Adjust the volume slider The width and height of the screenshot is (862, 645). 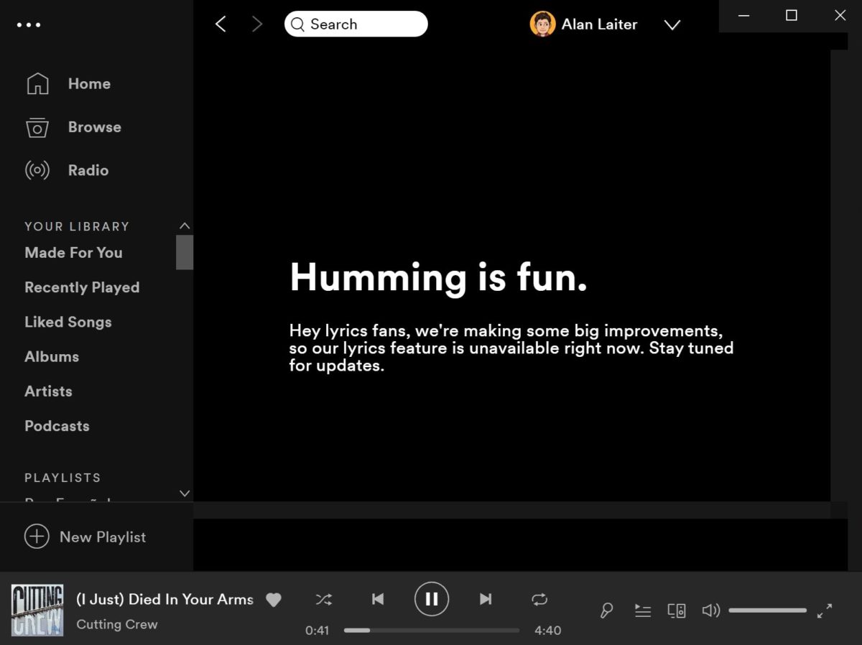click(767, 611)
